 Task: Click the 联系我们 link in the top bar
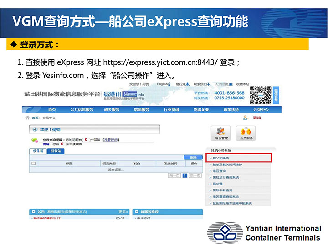coord(202,84)
